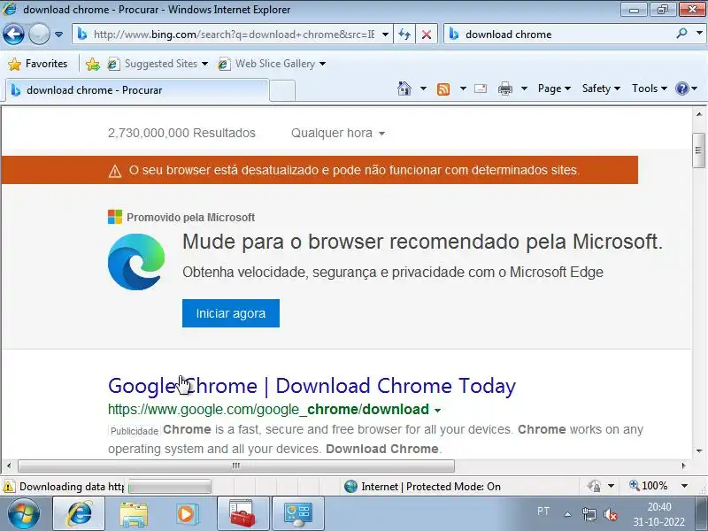Open the Control Panel taskbar icon
Screen dimensions: 708x531
click(x=297, y=514)
